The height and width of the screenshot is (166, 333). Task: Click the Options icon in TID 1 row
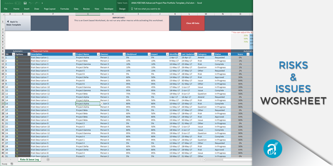click(x=17, y=57)
